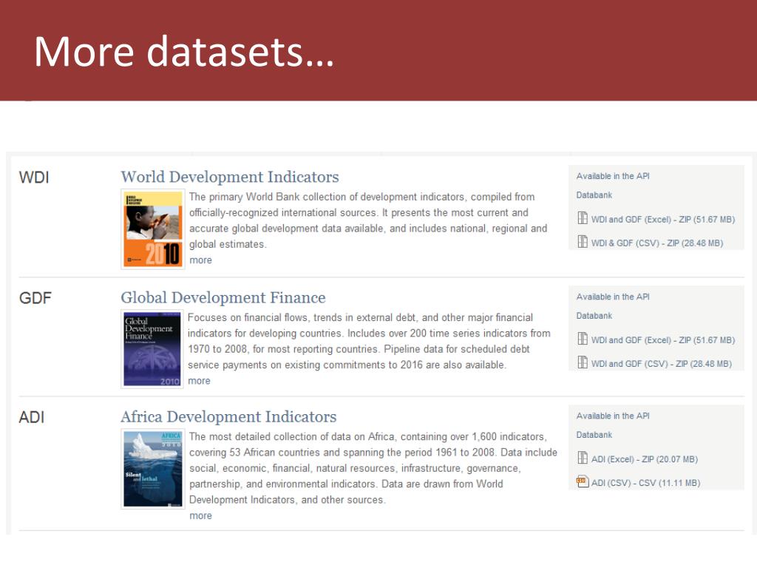Screen dimensions: 757x568
Task: Click the Excel file icon in the GDF row
Action: (x=583, y=339)
